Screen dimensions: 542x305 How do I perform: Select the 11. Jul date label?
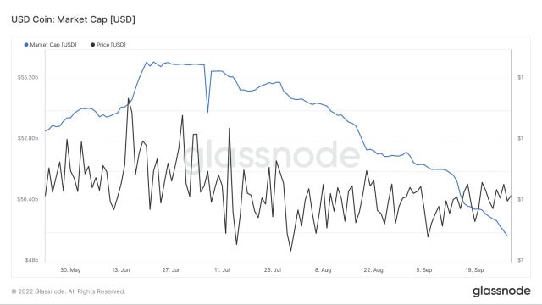[222, 269]
